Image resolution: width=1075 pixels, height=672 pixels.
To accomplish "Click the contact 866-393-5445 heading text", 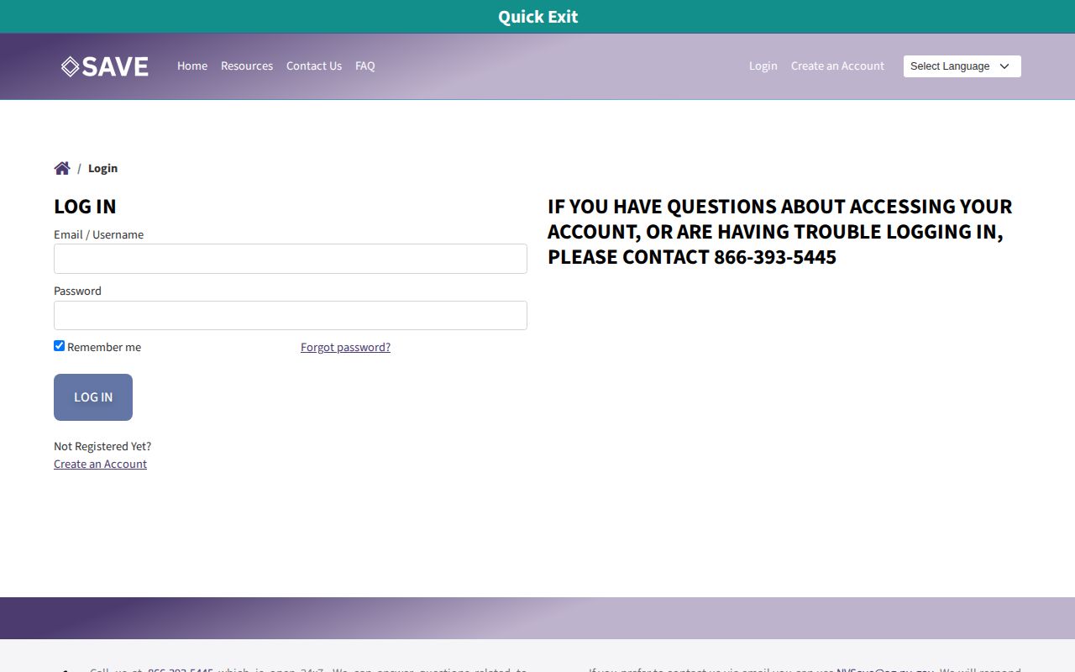I will (781, 232).
